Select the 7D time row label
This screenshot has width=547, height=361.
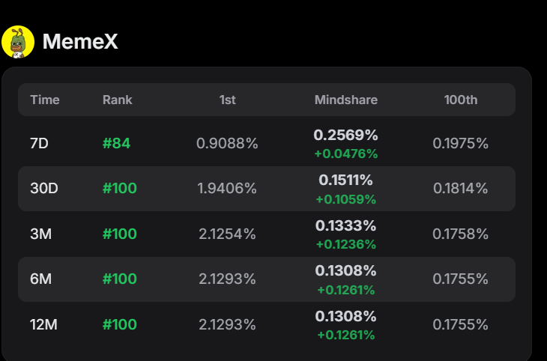(39, 143)
